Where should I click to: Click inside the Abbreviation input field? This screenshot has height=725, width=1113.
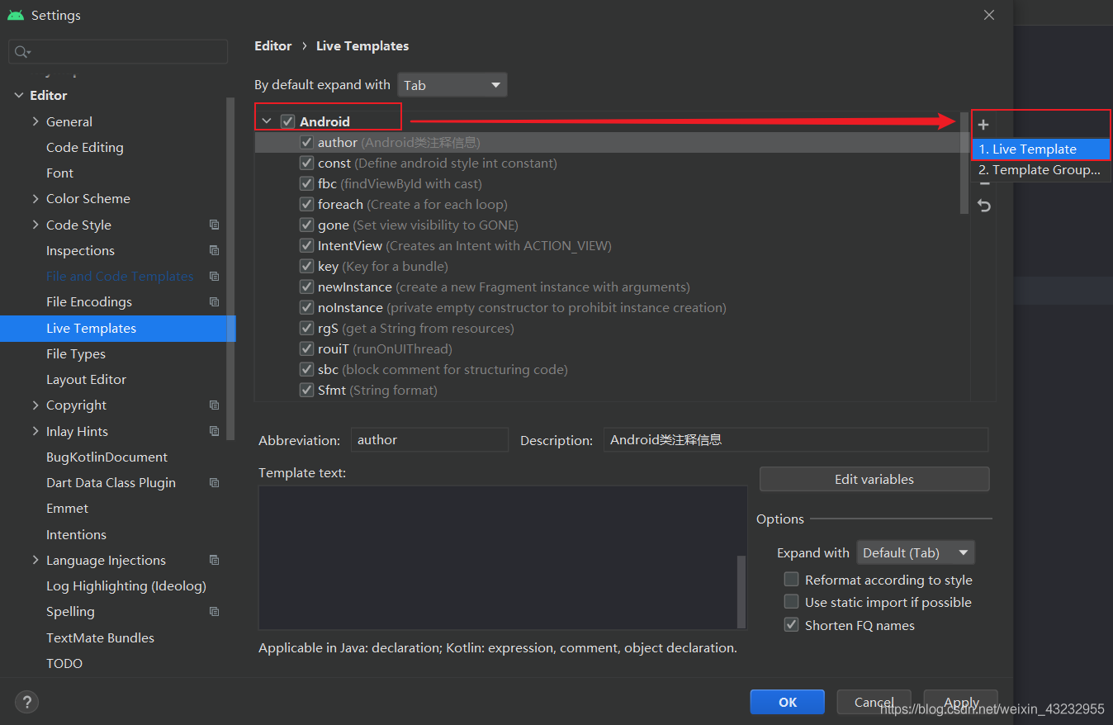(x=429, y=439)
